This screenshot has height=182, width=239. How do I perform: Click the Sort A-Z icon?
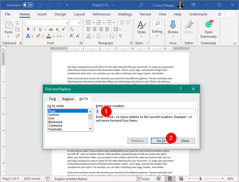pos(112,36)
